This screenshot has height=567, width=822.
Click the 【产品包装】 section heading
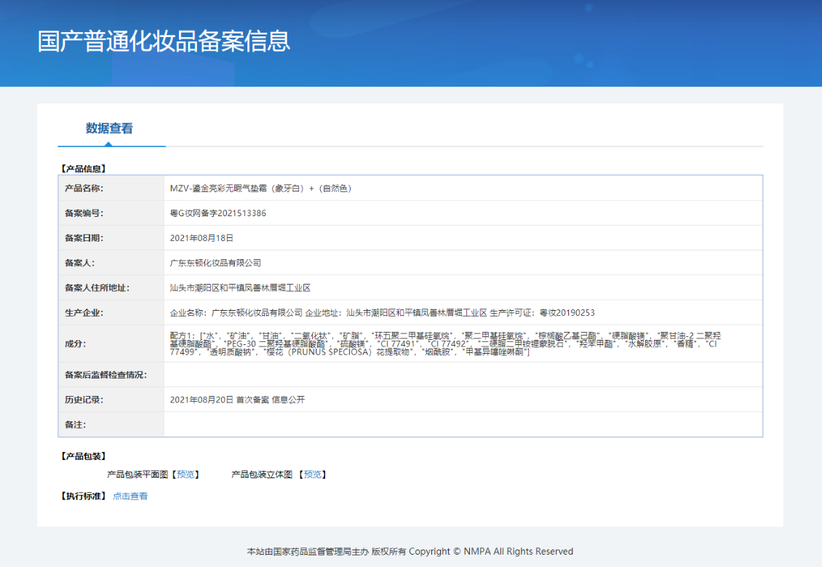(x=83, y=456)
